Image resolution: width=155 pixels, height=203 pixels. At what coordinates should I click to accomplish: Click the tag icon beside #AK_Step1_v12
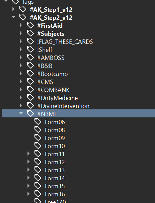click(x=23, y=9)
